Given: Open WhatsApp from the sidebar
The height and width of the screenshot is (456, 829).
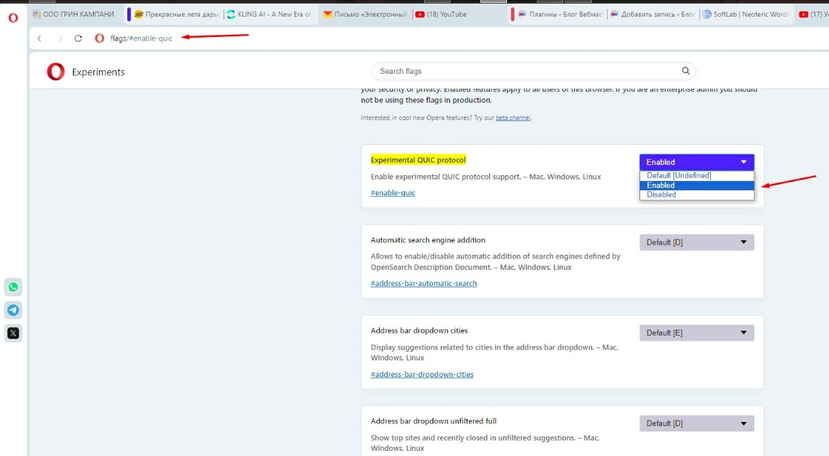Looking at the screenshot, I should coord(13,287).
